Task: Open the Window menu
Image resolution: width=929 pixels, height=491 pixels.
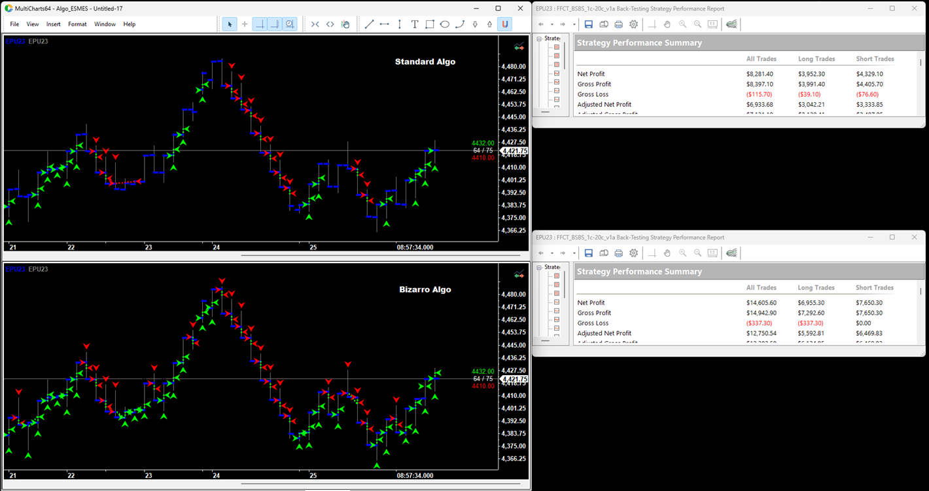Action: point(105,24)
